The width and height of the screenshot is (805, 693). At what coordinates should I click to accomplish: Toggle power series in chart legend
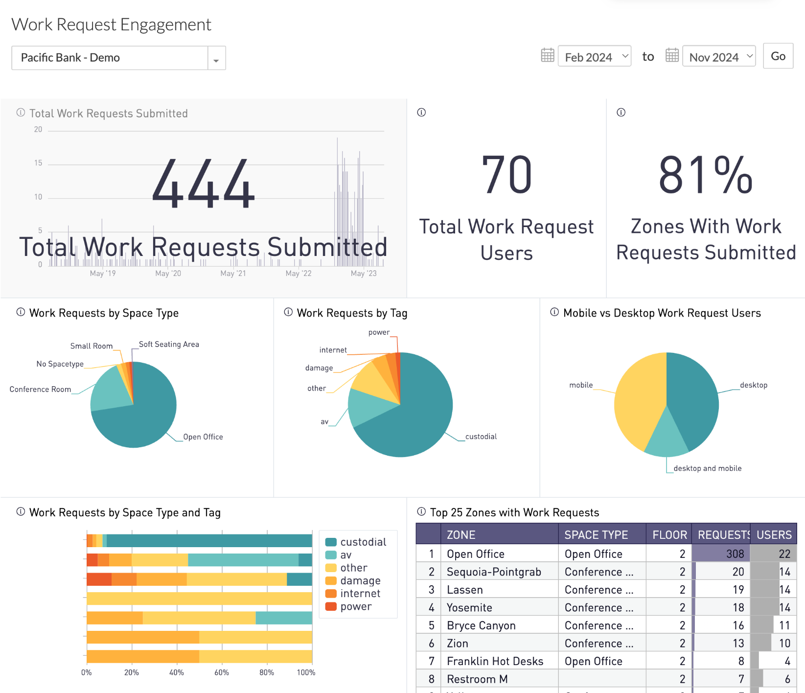(348, 607)
